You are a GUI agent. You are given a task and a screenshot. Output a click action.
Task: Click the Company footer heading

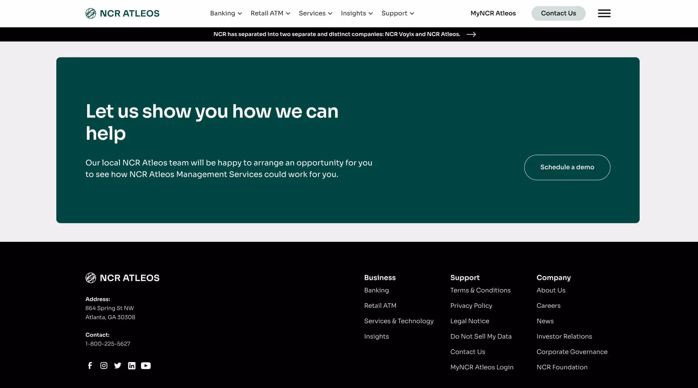553,278
